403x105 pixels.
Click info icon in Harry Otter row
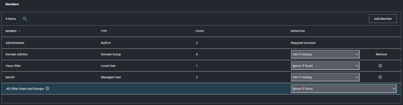tap(380, 66)
